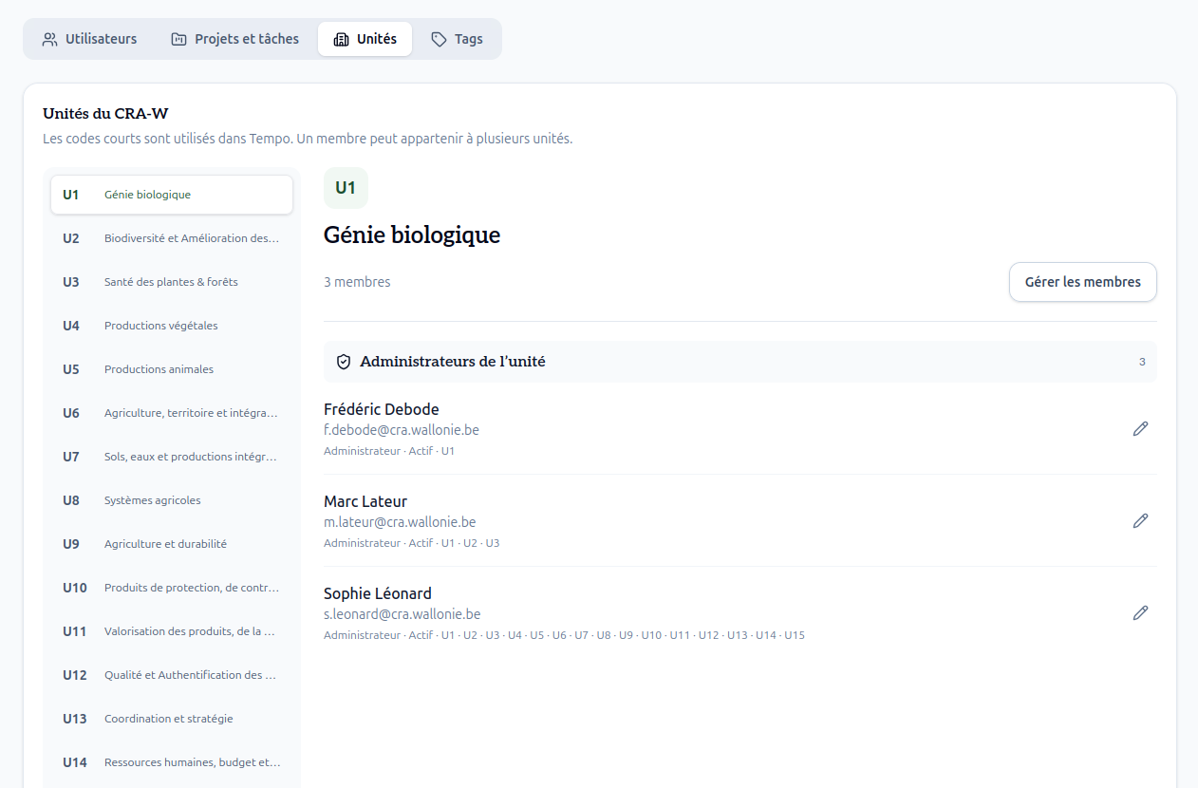
Task: Open the Projets et tâches tab
Action: pyautogui.click(x=234, y=39)
